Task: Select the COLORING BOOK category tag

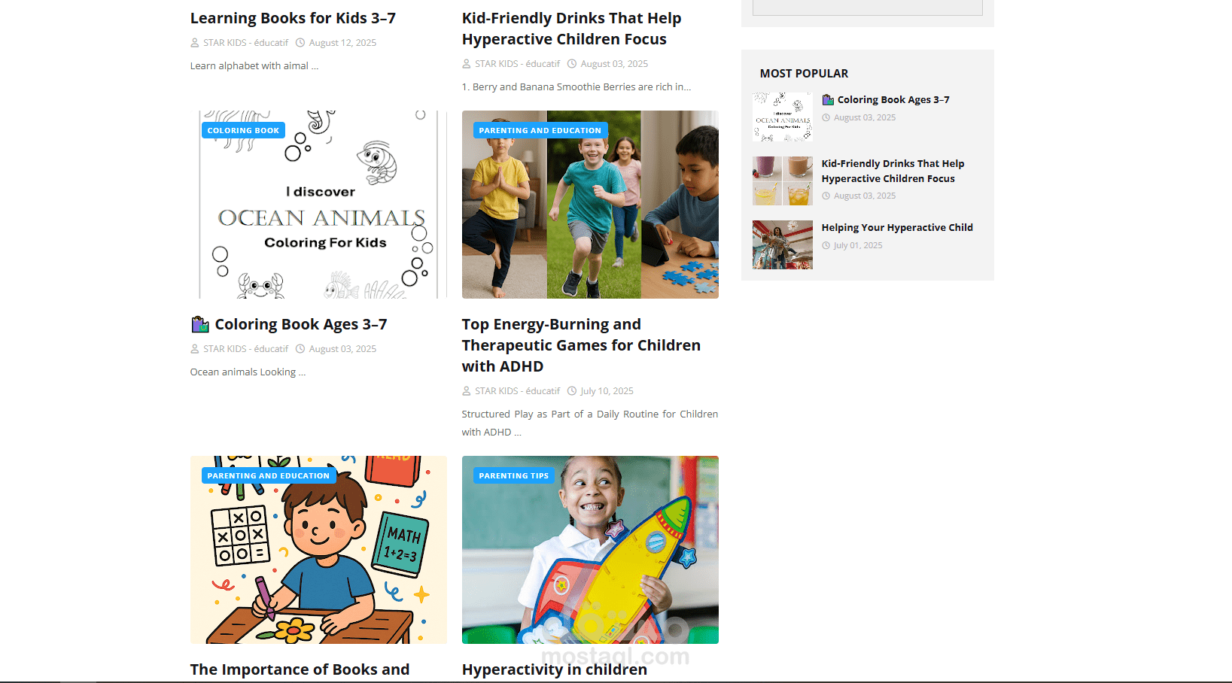Action: (243, 130)
